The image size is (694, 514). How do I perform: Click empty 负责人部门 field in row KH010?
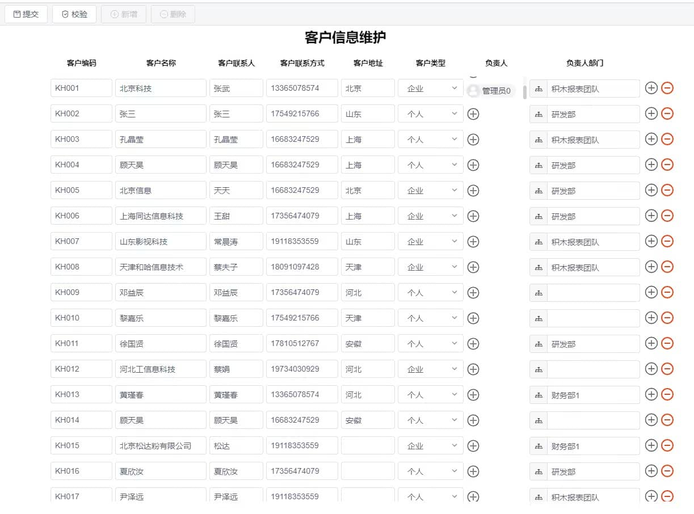593,318
